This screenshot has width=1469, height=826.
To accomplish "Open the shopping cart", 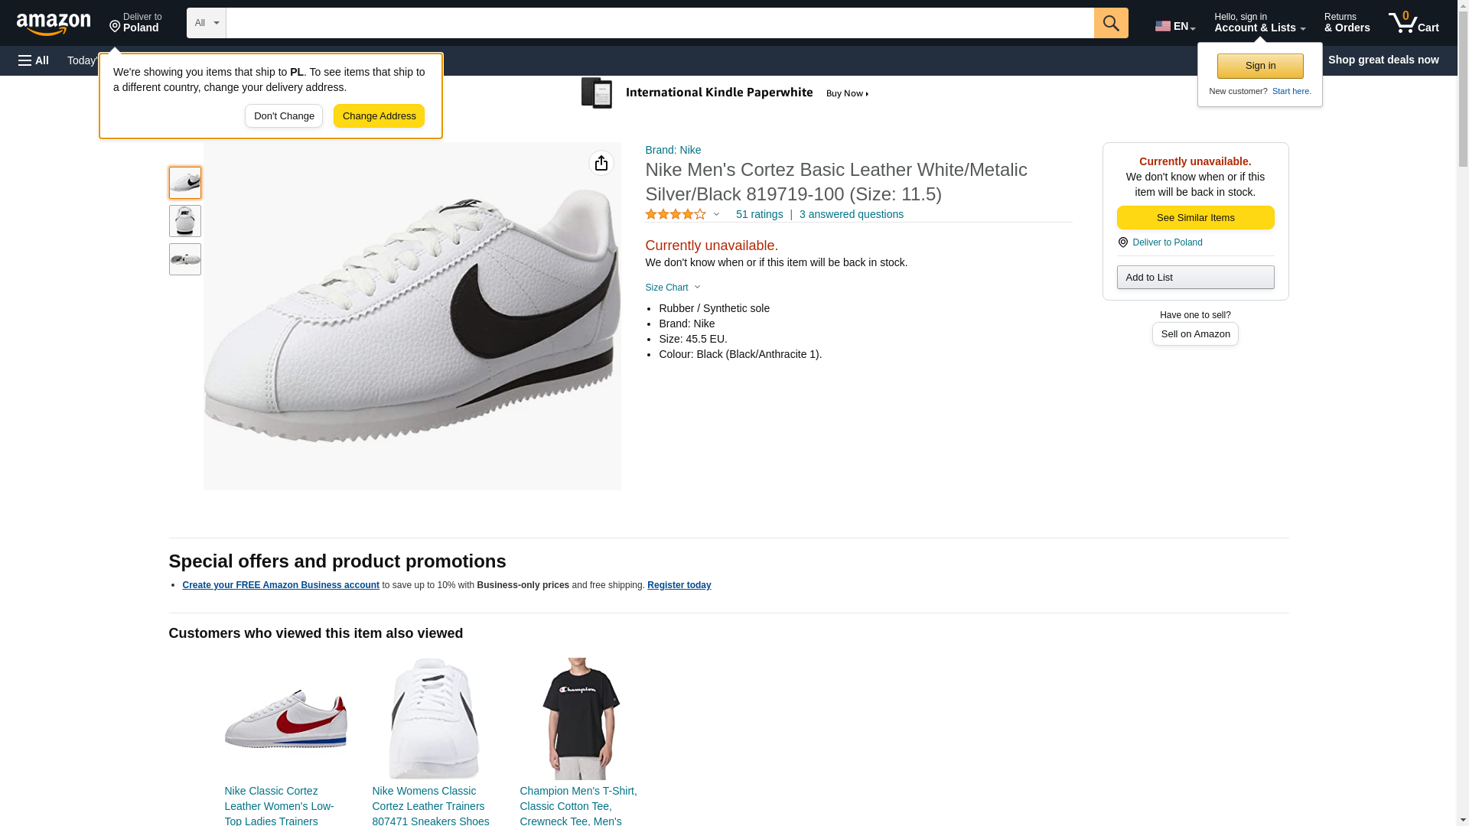I will [1413, 23].
